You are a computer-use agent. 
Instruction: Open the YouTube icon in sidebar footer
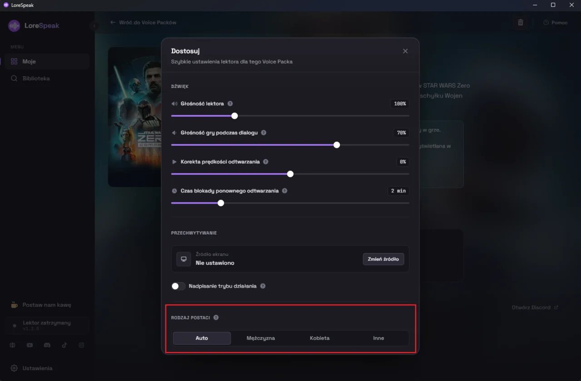[30, 345]
